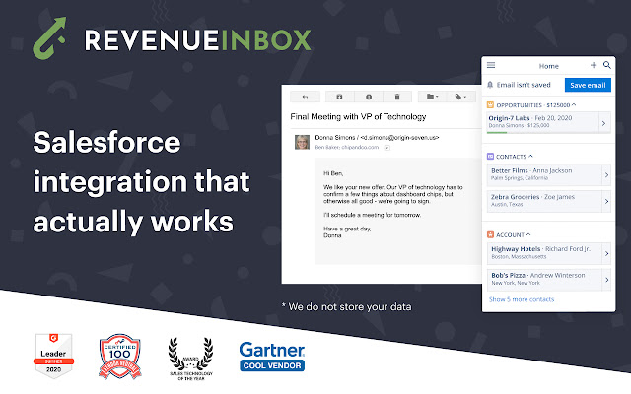The image size is (631, 394).
Task: Open search with the magnifier icon
Action: pyautogui.click(x=607, y=65)
